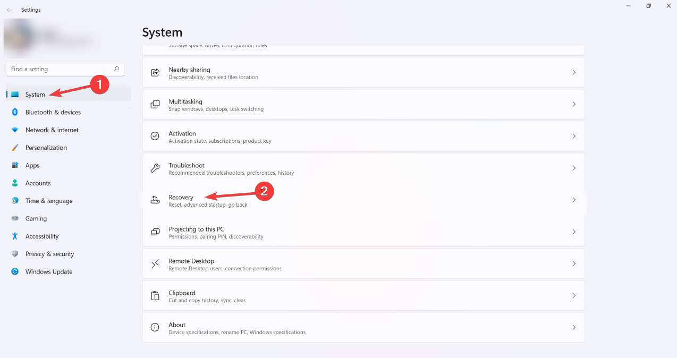Click the Privacy & security shield icon
Image resolution: width=677 pixels, height=358 pixels.
coord(15,254)
